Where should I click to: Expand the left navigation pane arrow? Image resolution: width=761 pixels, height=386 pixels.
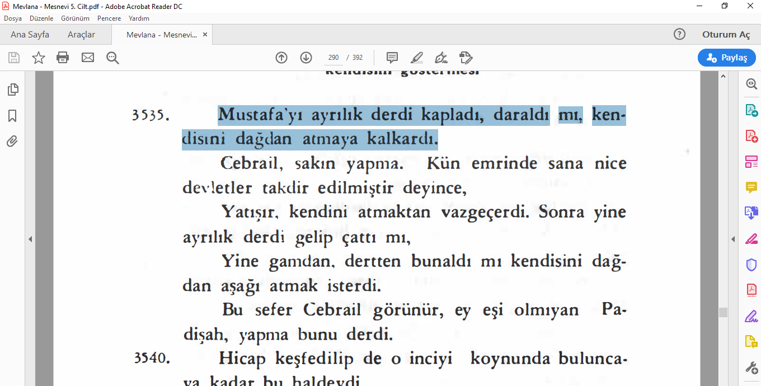[30, 239]
